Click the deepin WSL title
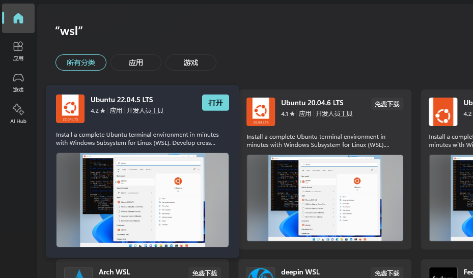 coord(300,272)
